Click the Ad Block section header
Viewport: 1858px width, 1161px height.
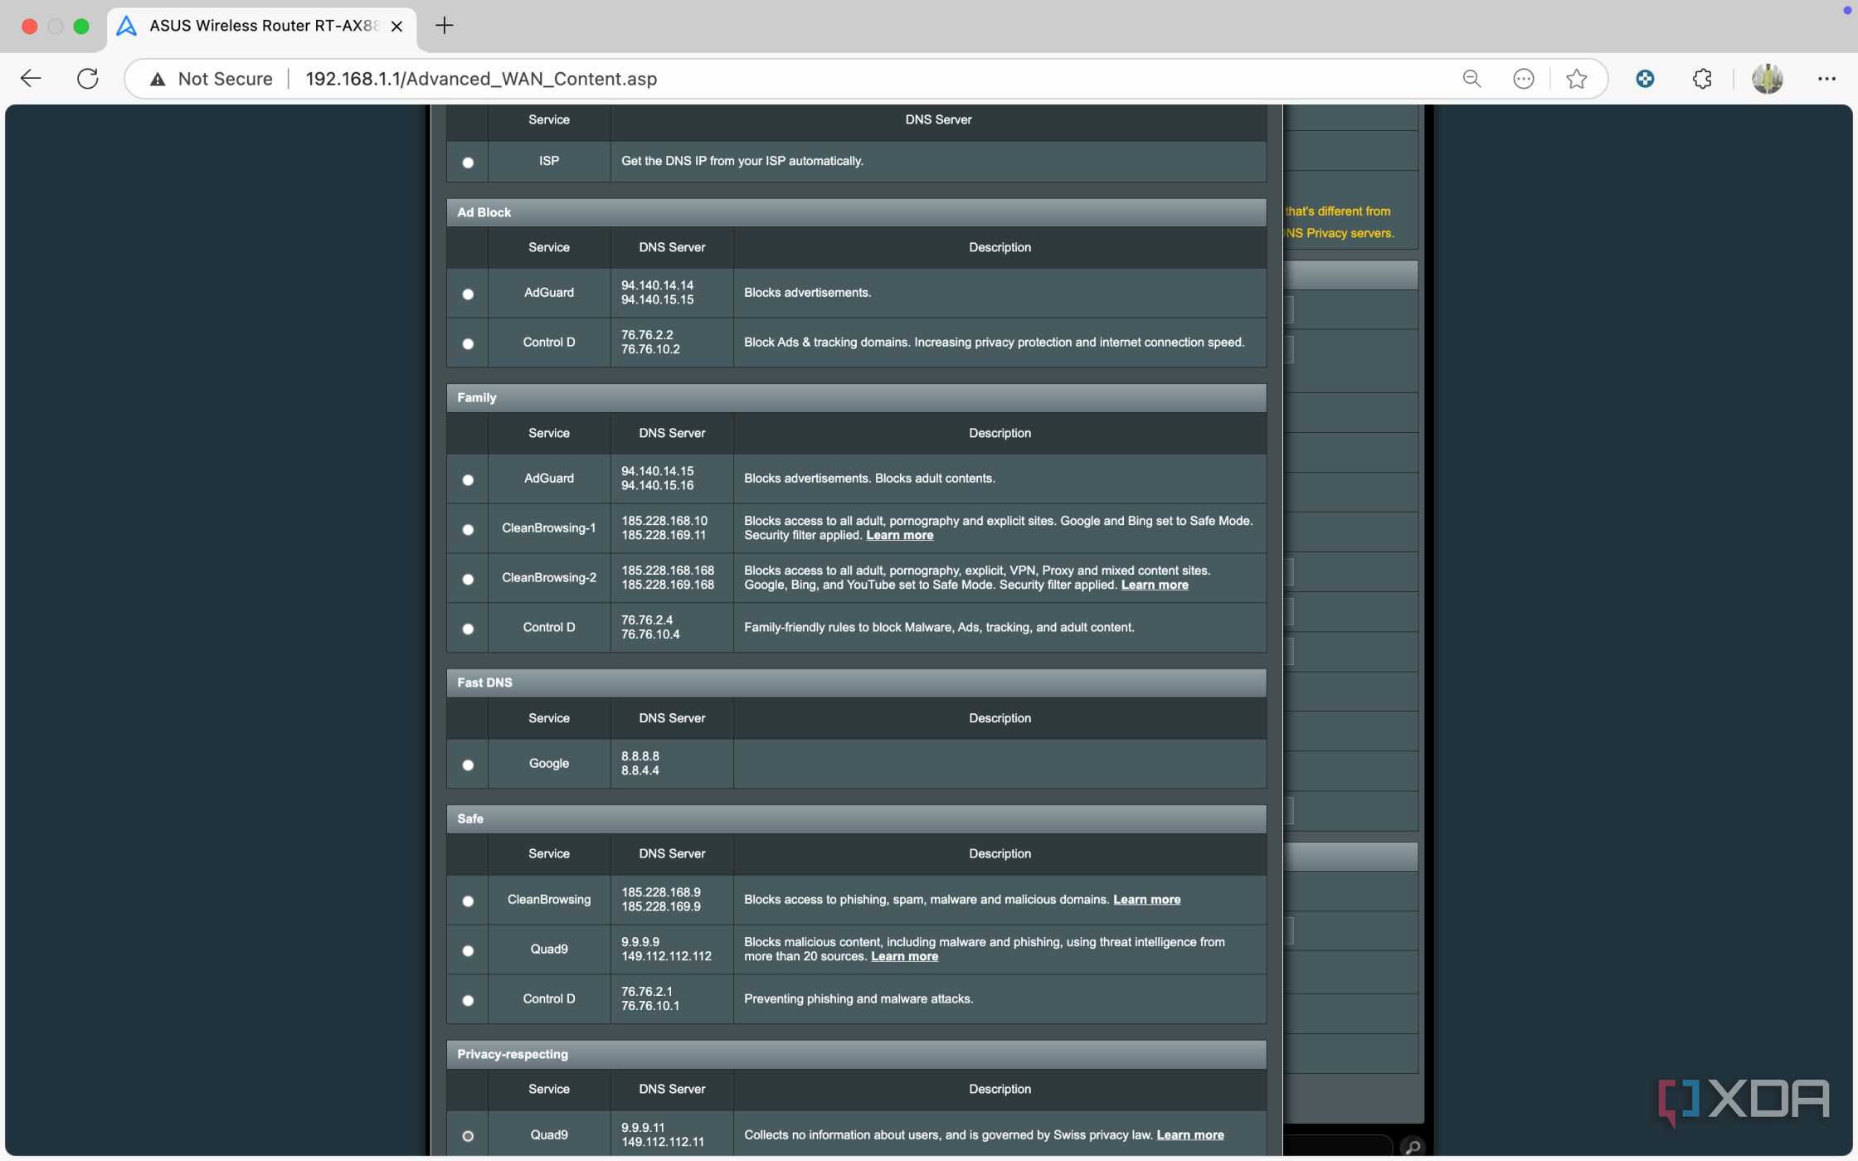click(856, 212)
